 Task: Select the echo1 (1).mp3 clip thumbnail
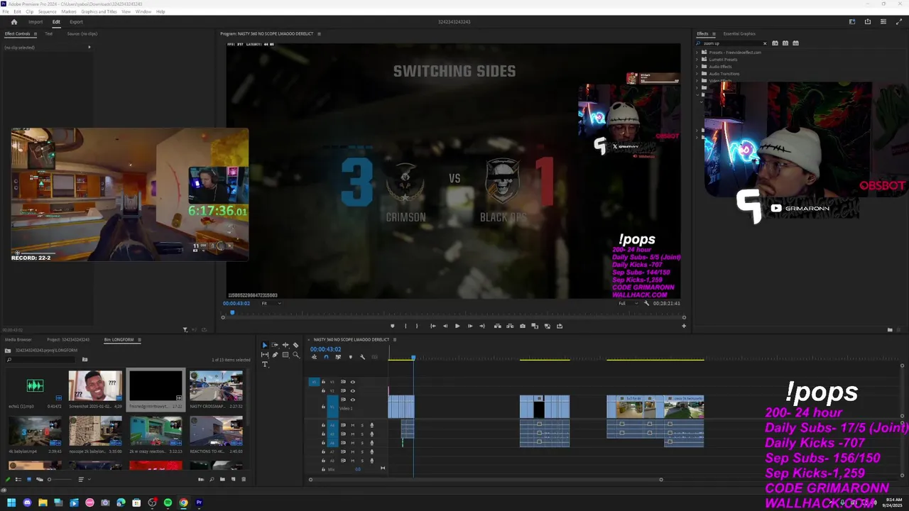click(x=35, y=386)
